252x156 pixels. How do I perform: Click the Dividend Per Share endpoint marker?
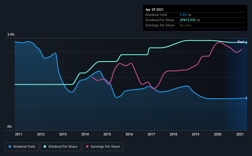(x=246, y=42)
